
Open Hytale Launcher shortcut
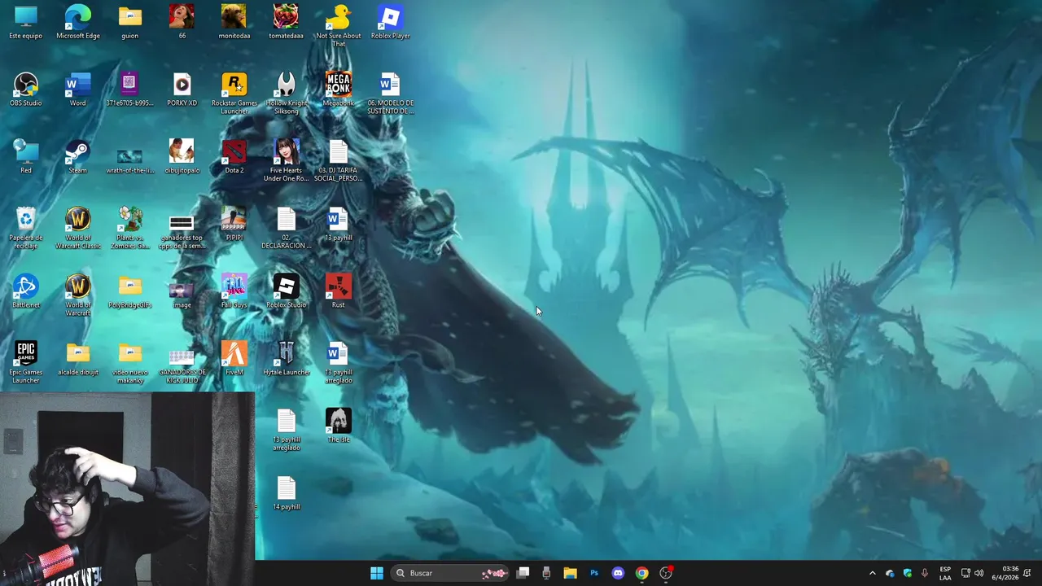(286, 359)
